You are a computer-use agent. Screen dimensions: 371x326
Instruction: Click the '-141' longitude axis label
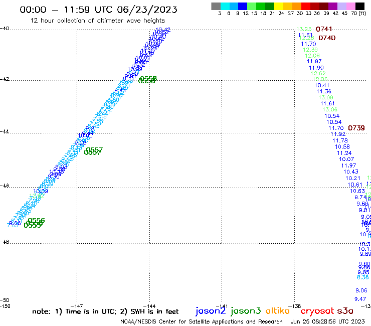222,306
